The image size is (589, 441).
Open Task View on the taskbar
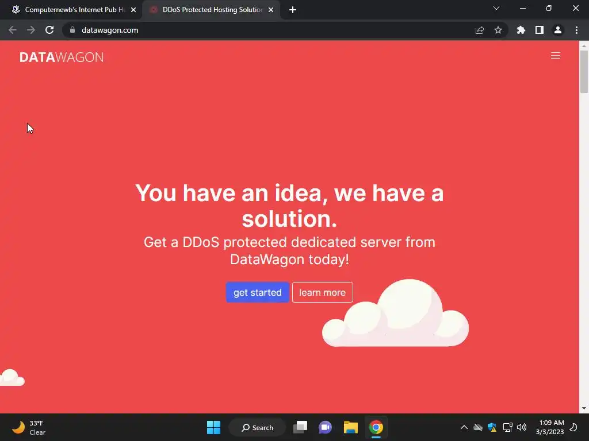[300, 427]
